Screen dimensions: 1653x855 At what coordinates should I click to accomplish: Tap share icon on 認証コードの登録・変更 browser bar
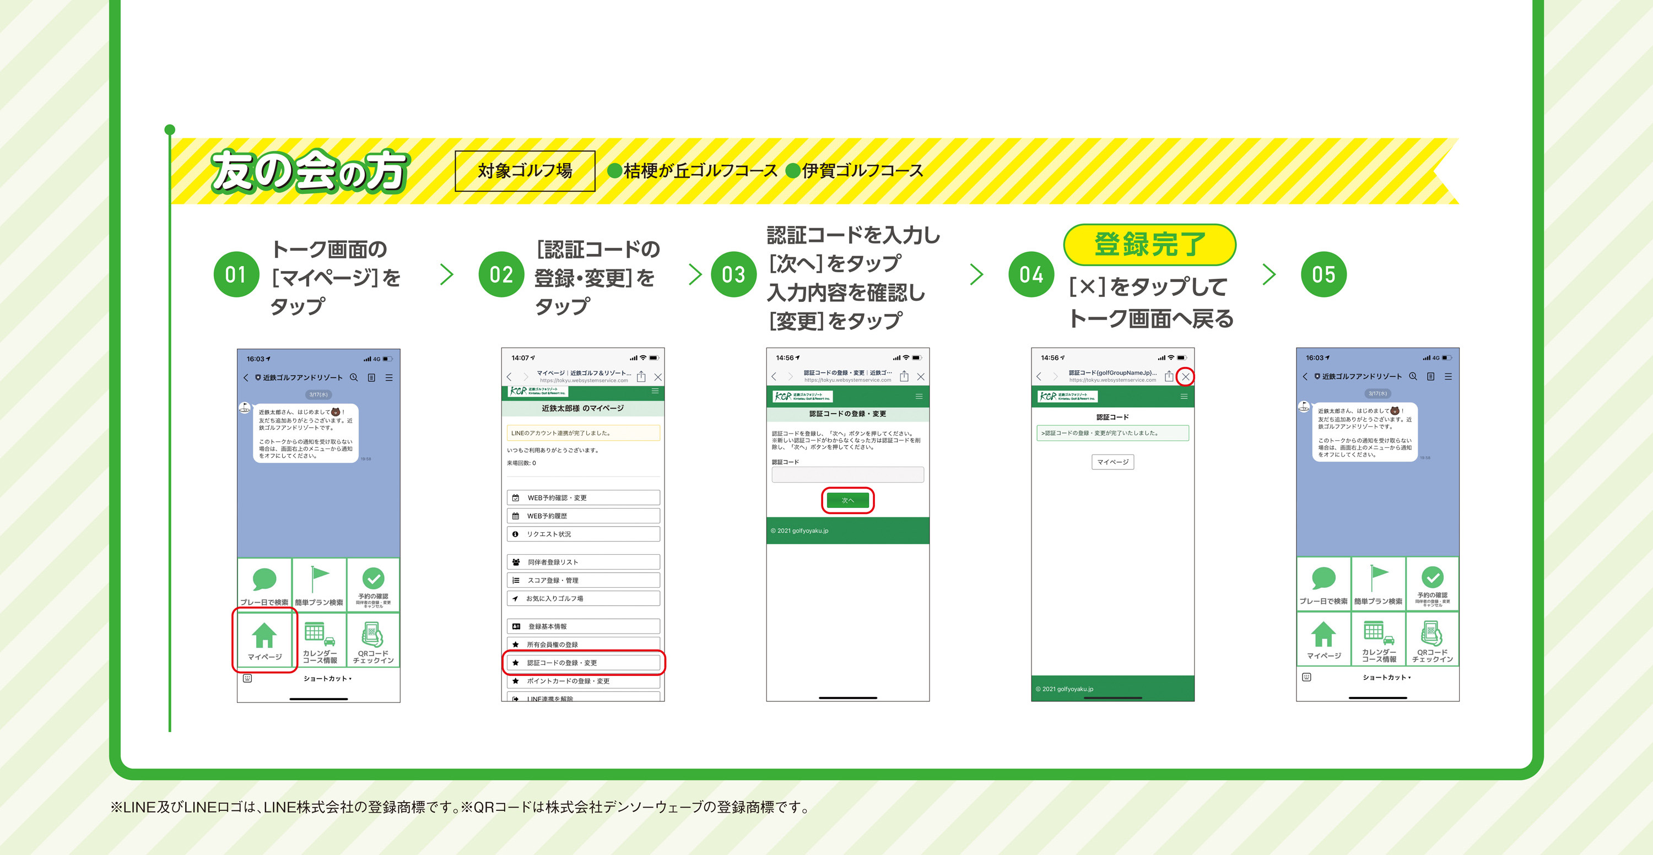(x=904, y=376)
